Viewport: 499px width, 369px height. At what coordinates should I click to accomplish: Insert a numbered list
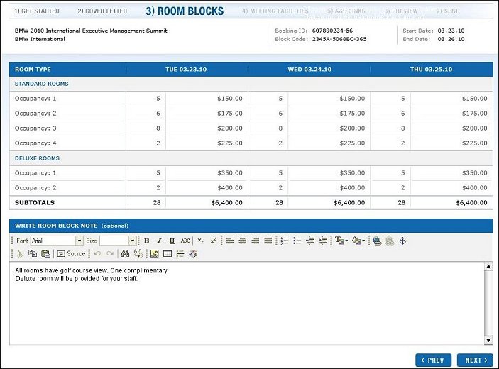285,241
